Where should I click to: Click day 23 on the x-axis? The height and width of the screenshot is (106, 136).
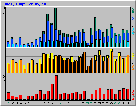(96, 103)
